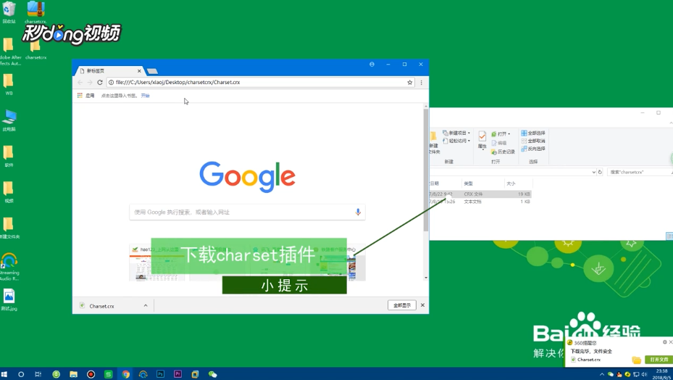Click 全部选择 select all in Explorer
The height and width of the screenshot is (380, 673).
tap(533, 133)
